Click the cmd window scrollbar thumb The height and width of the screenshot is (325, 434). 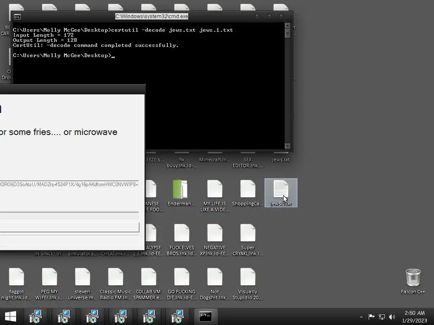[287, 33]
